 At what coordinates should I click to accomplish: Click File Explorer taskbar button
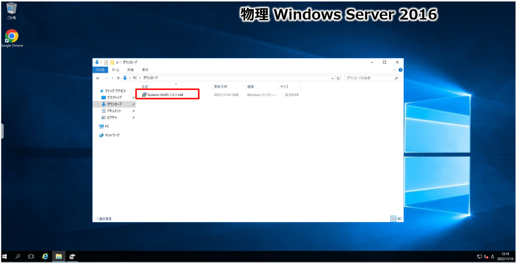(x=59, y=257)
